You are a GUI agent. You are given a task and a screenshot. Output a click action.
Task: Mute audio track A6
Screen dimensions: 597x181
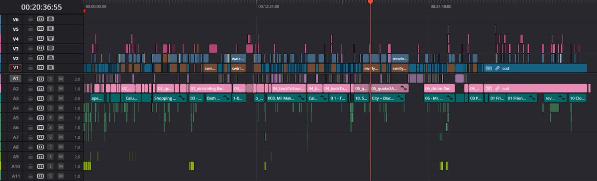click(61, 127)
